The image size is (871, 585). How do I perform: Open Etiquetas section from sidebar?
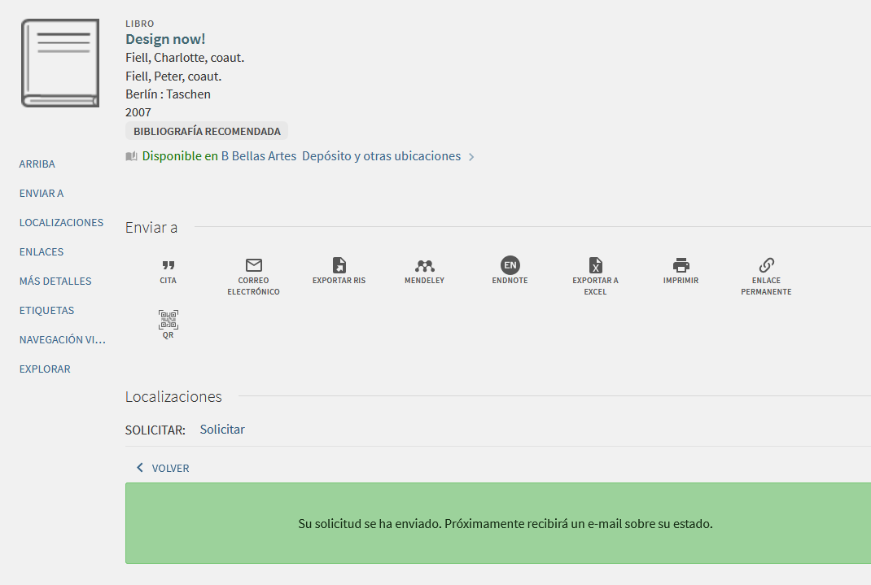click(46, 311)
